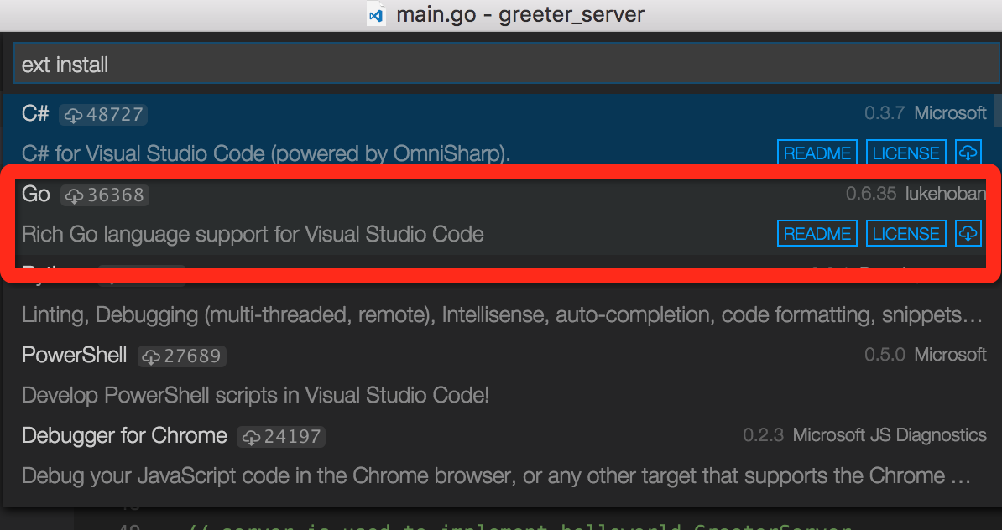Select the Go extension by lukehoban
This screenshot has width=1002, height=530.
click(36, 195)
